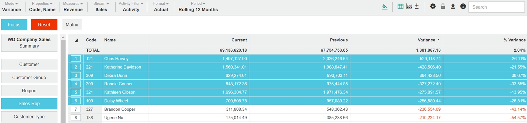Select the Customer Group dimension
The width and height of the screenshot is (527, 123).
(x=29, y=78)
